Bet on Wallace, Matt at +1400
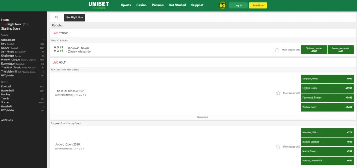 pos(327,107)
